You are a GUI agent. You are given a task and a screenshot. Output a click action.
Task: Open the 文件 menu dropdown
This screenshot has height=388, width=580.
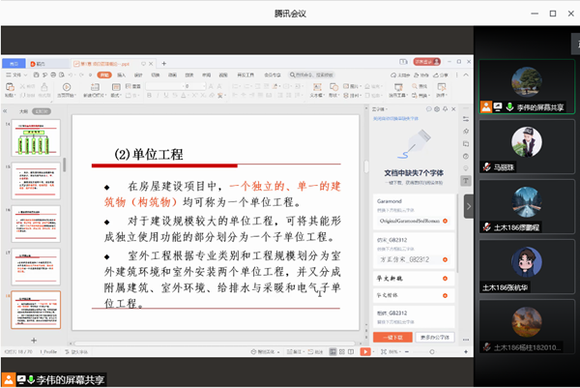[x=18, y=73]
